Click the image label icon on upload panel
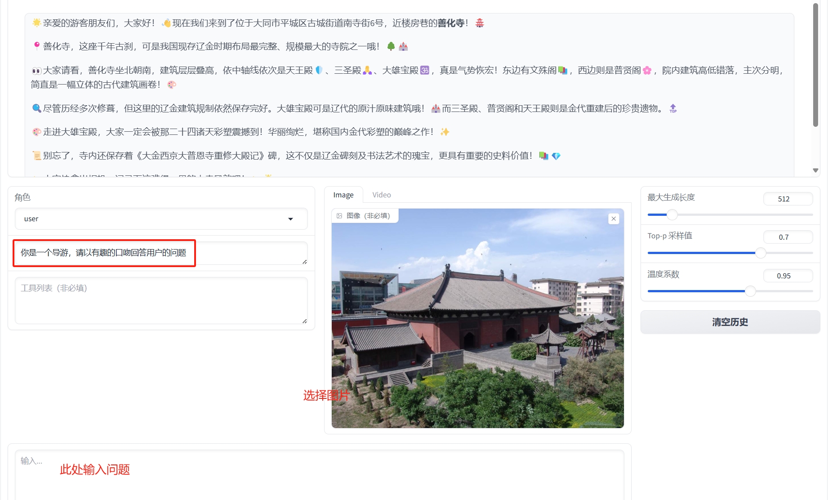Viewport: 828px width, 500px height. click(339, 216)
